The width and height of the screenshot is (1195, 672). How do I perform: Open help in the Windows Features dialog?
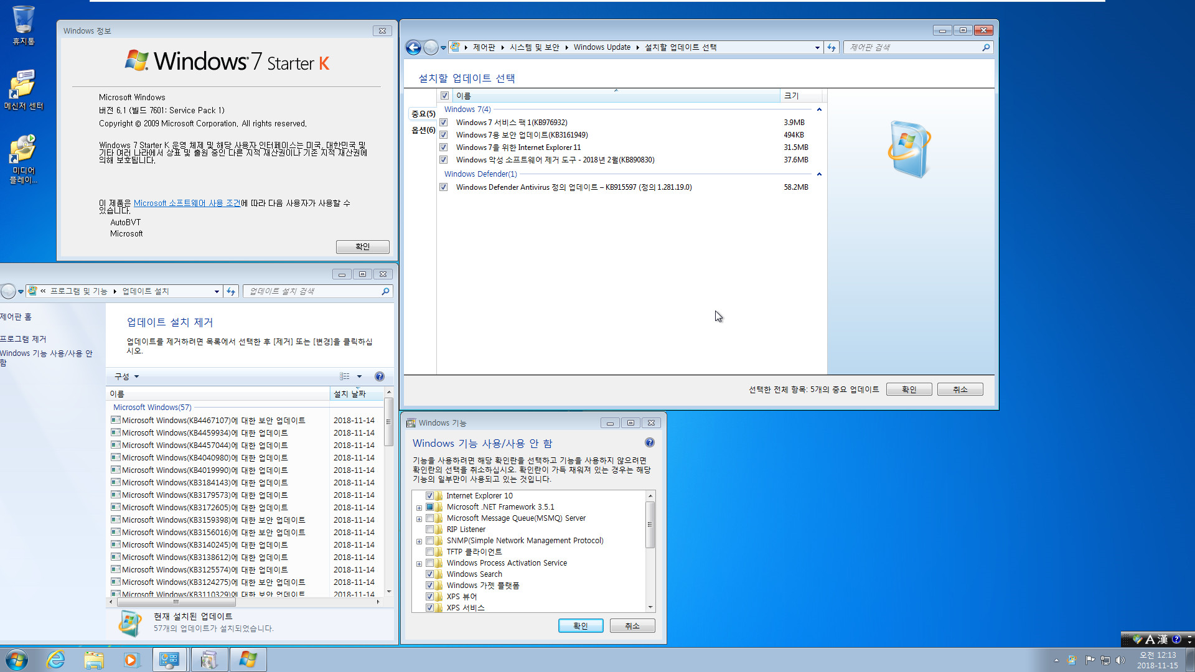(x=650, y=442)
